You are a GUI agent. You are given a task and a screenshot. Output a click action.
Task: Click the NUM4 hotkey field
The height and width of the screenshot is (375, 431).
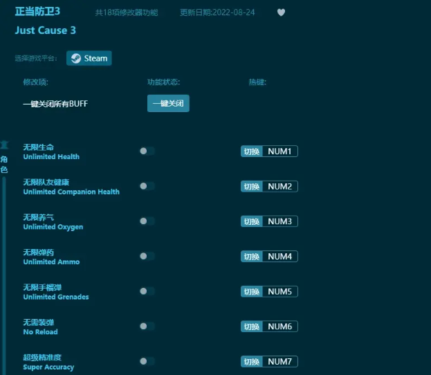[x=279, y=257]
